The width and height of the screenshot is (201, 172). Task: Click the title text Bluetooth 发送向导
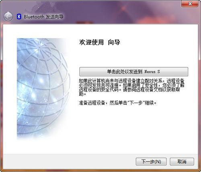[43, 17]
